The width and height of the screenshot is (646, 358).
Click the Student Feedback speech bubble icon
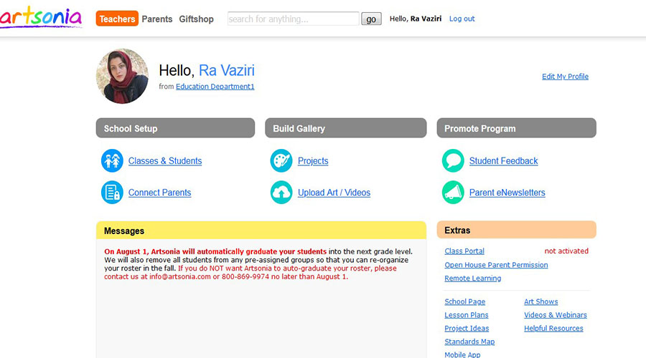point(453,161)
